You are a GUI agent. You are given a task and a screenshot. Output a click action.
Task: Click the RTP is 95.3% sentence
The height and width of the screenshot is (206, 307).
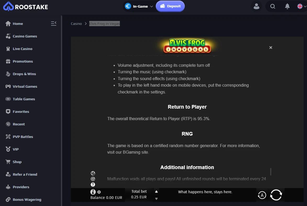pyautogui.click(x=159, y=119)
